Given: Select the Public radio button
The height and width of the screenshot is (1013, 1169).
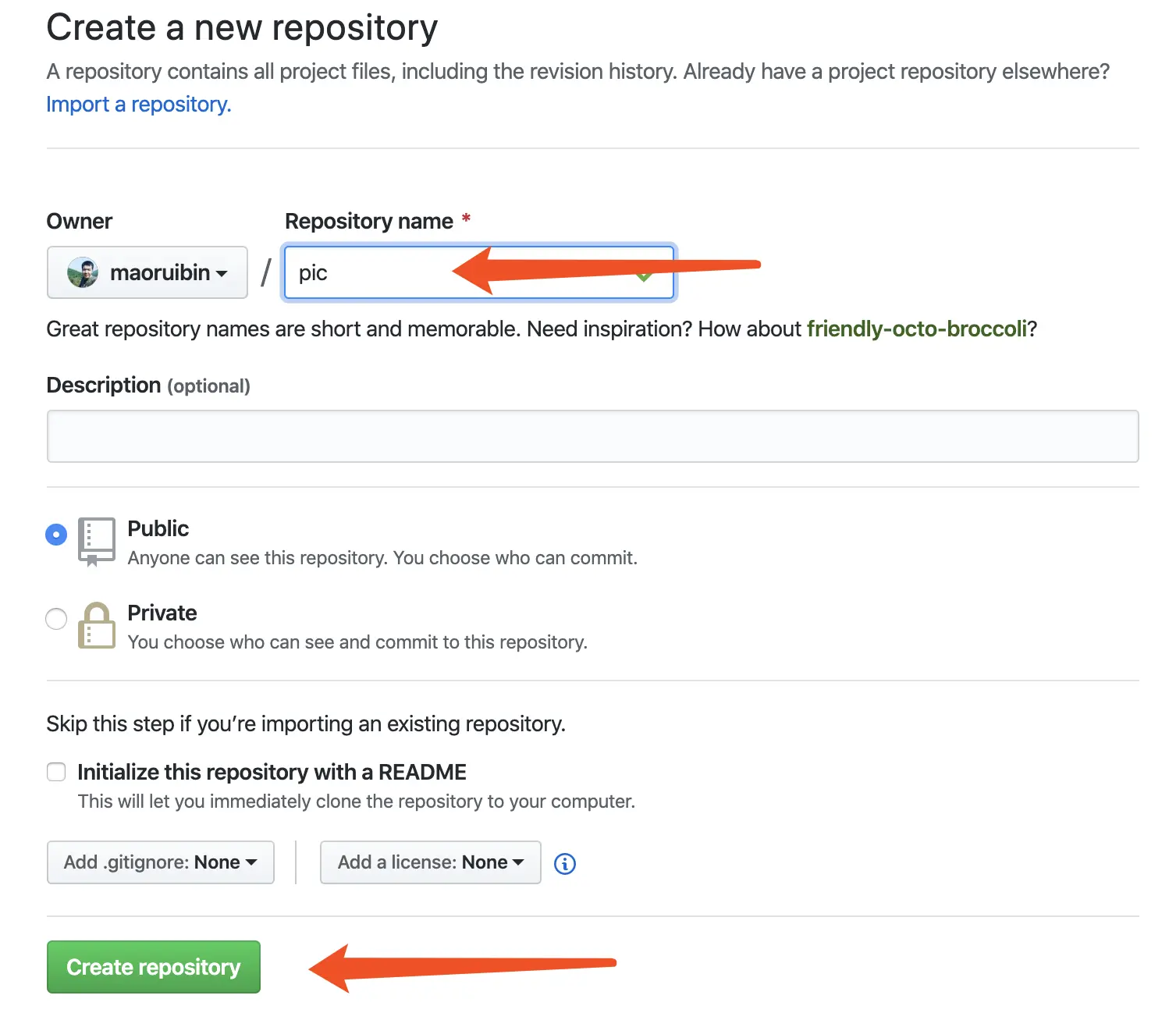Looking at the screenshot, I should point(56,535).
